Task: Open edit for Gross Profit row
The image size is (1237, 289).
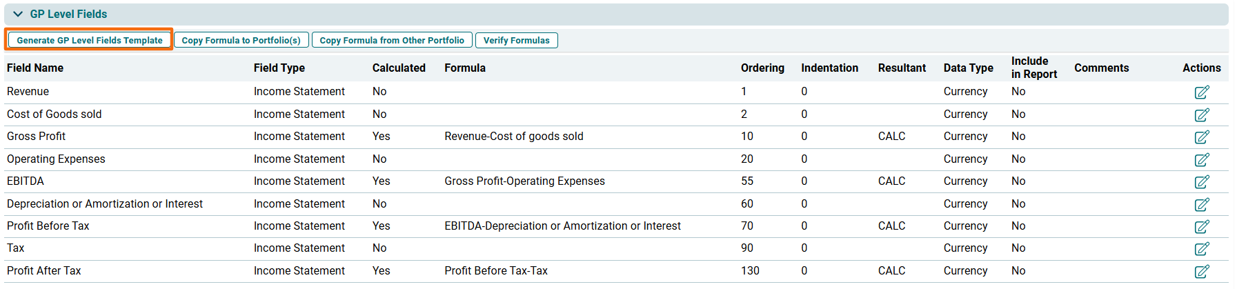Action: [x=1201, y=137]
